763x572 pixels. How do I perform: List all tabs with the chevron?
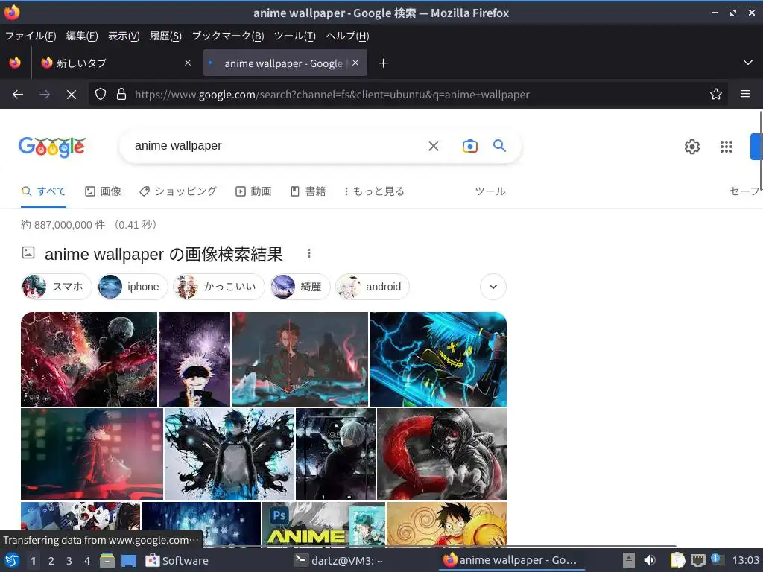pos(748,63)
